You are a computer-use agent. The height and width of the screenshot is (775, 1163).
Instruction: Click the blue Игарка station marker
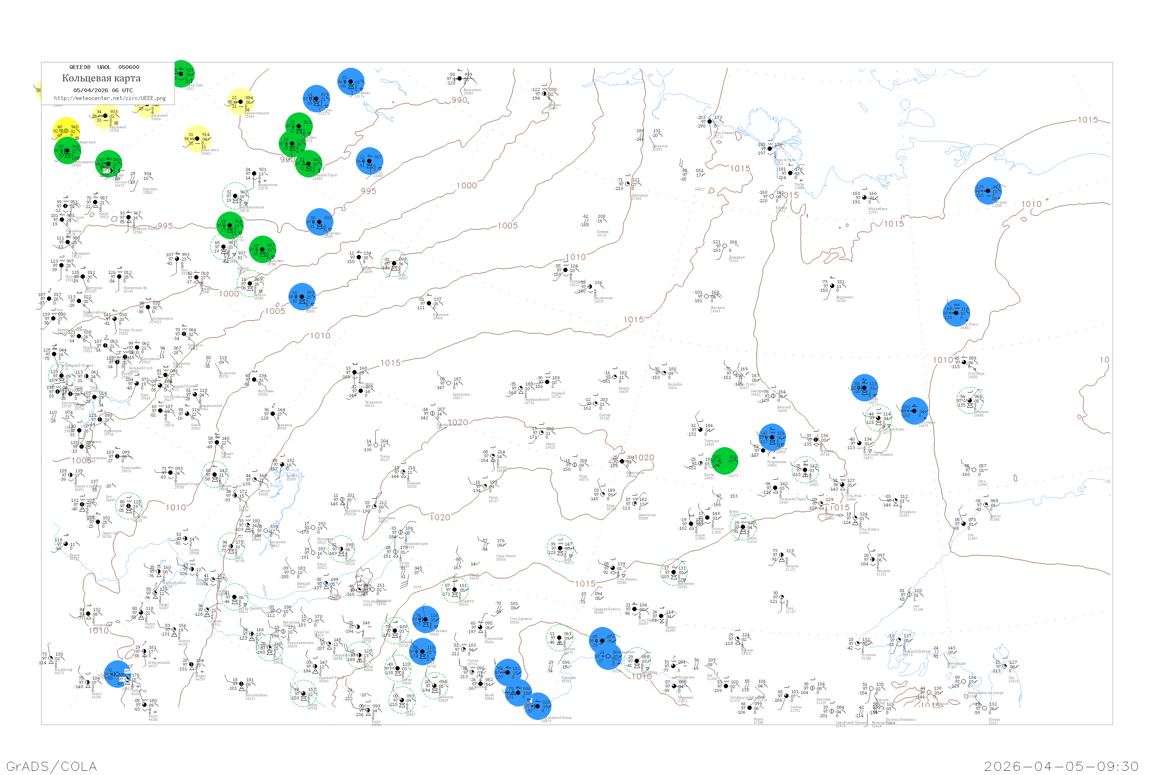316,98
